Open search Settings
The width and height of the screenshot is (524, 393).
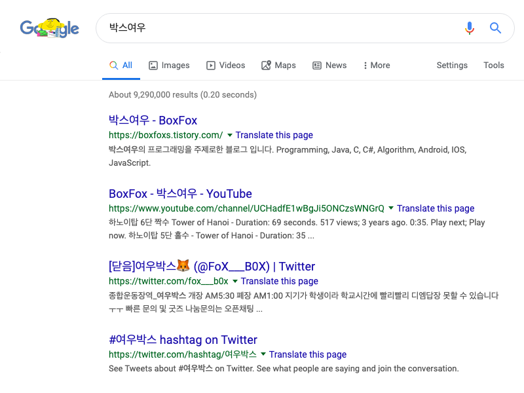[452, 65]
